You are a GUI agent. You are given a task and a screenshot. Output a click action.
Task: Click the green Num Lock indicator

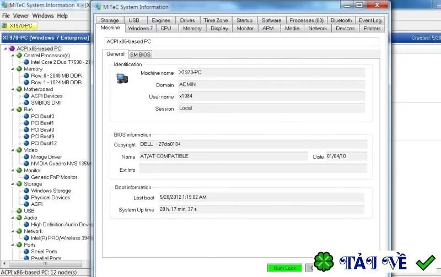[x=284, y=268]
